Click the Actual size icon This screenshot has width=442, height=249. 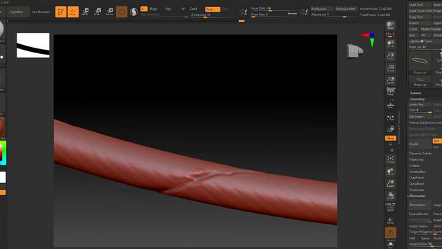(390, 68)
